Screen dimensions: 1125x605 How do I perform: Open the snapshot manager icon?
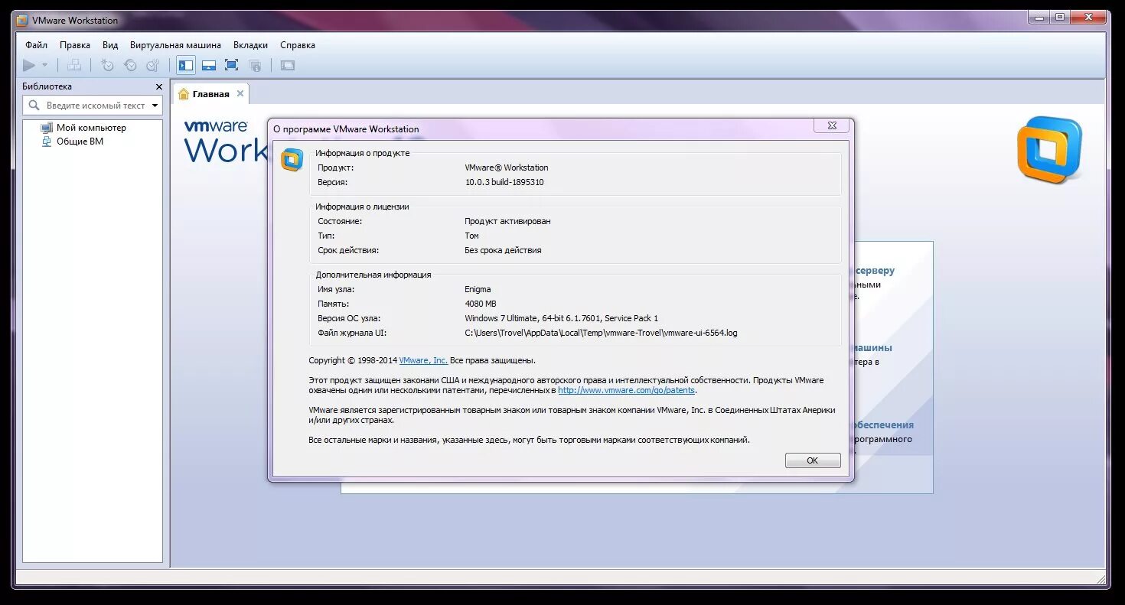coord(153,65)
